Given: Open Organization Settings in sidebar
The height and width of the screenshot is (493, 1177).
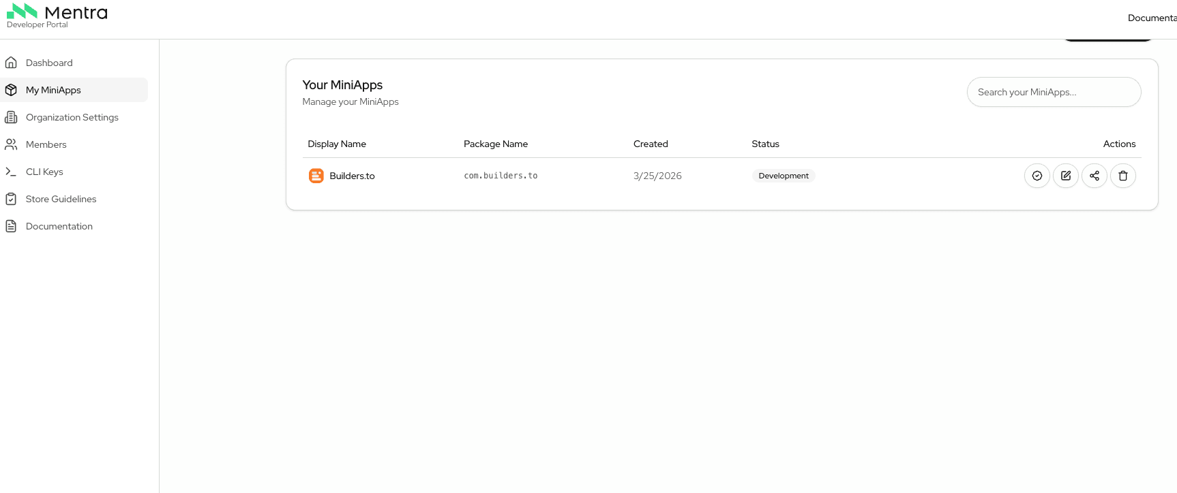Looking at the screenshot, I should coord(72,117).
